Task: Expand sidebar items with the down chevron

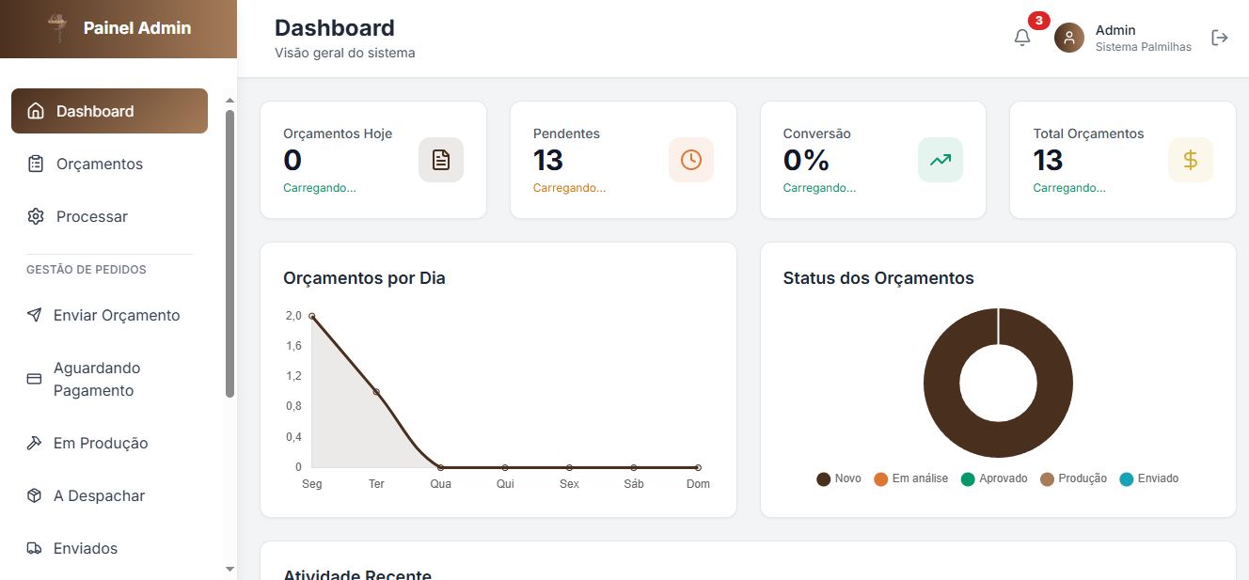Action: pos(229,569)
